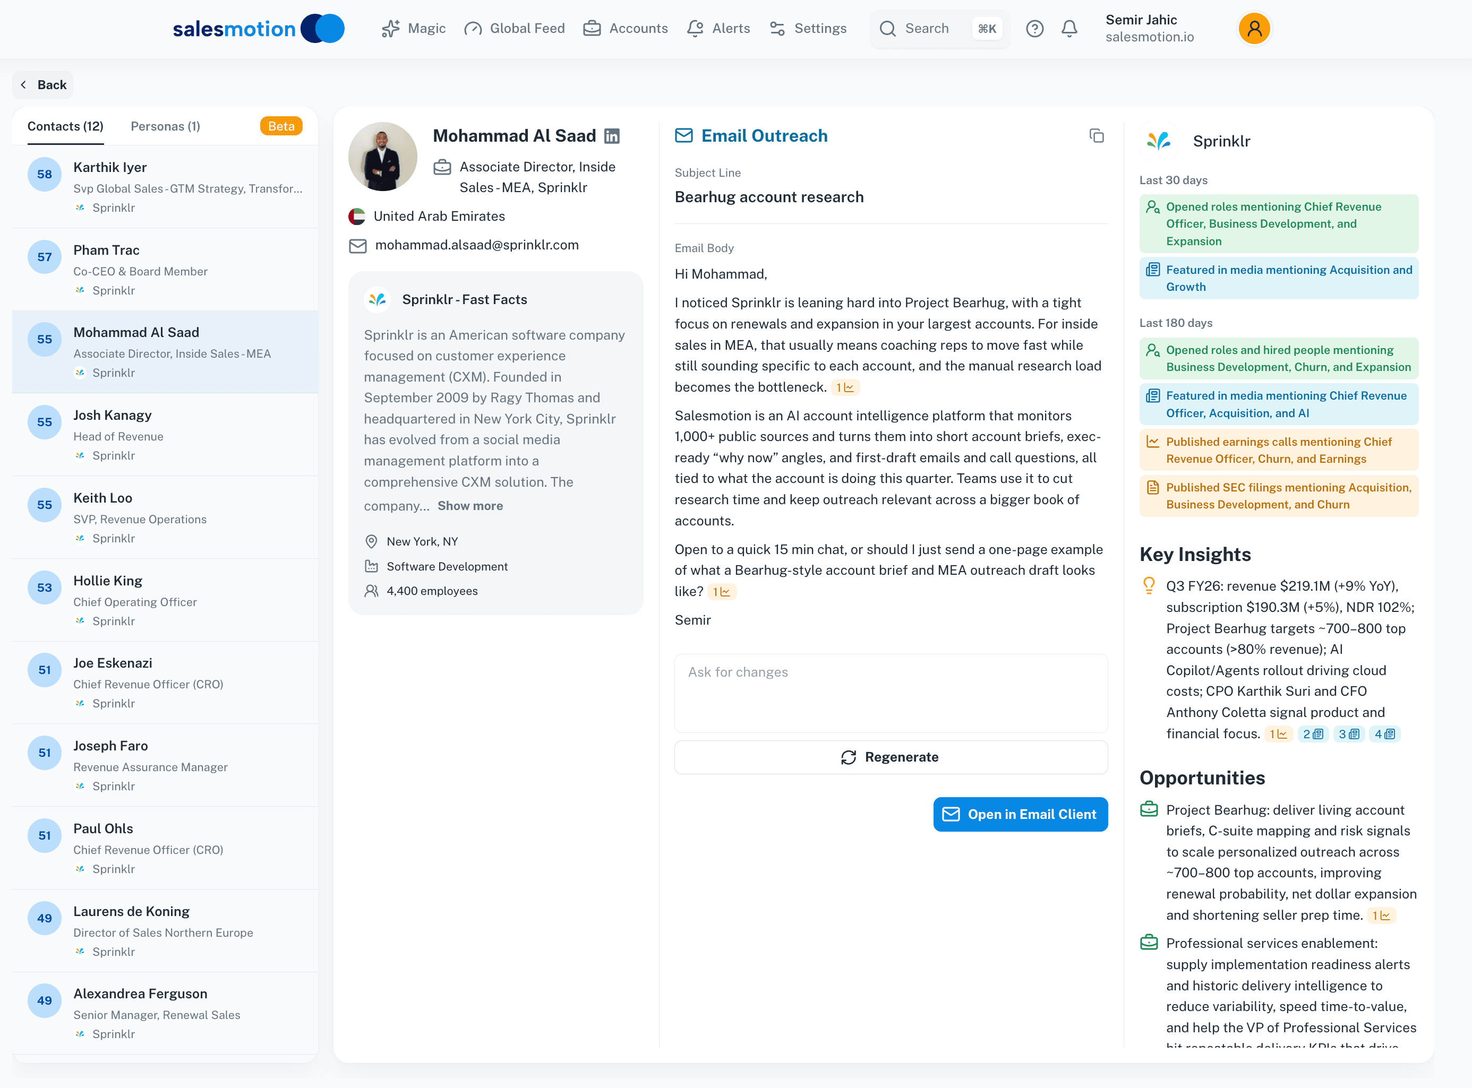Open the notifications bell
The image size is (1472, 1088).
[x=1069, y=28]
